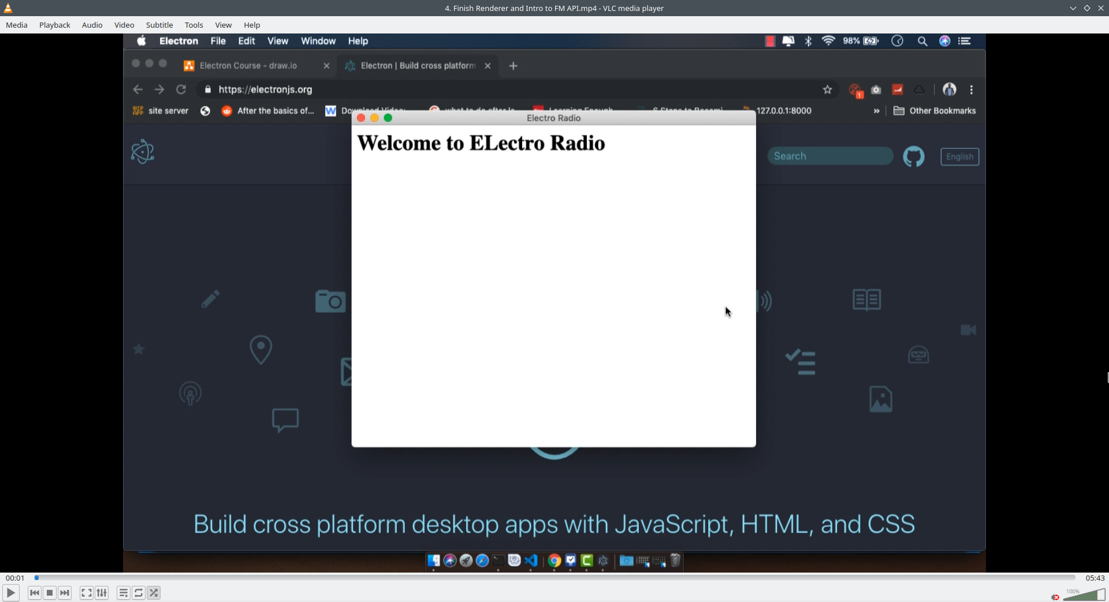
Task: Start playback with the Play button
Action: [x=11, y=593]
